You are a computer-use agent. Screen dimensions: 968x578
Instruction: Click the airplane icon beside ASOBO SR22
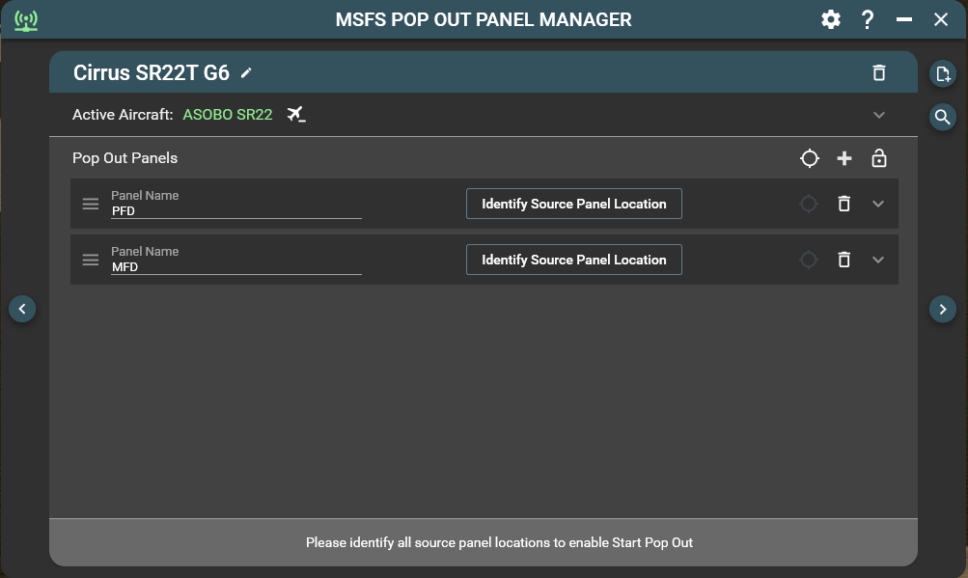[296, 115]
